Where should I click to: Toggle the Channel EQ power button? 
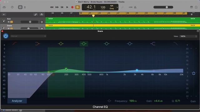6,36
